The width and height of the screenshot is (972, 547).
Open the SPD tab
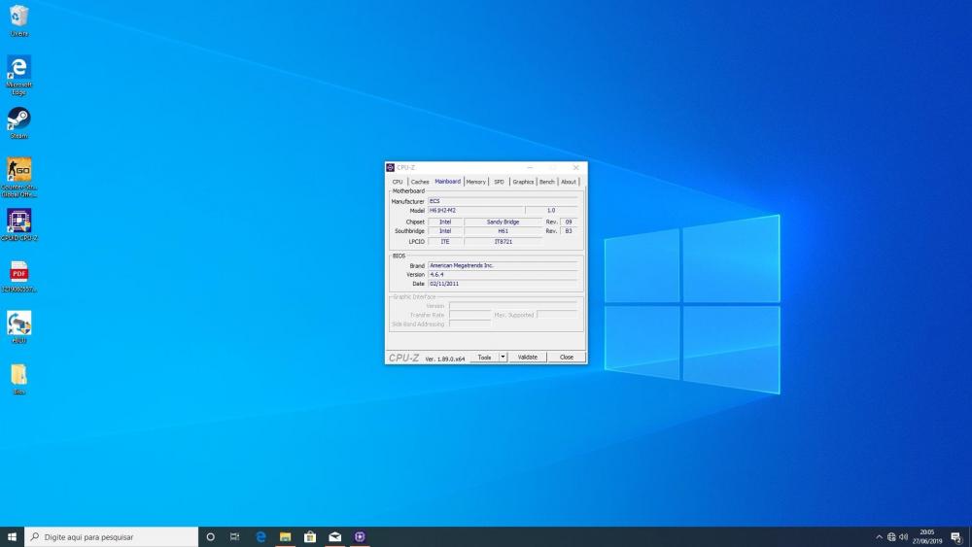pos(499,182)
